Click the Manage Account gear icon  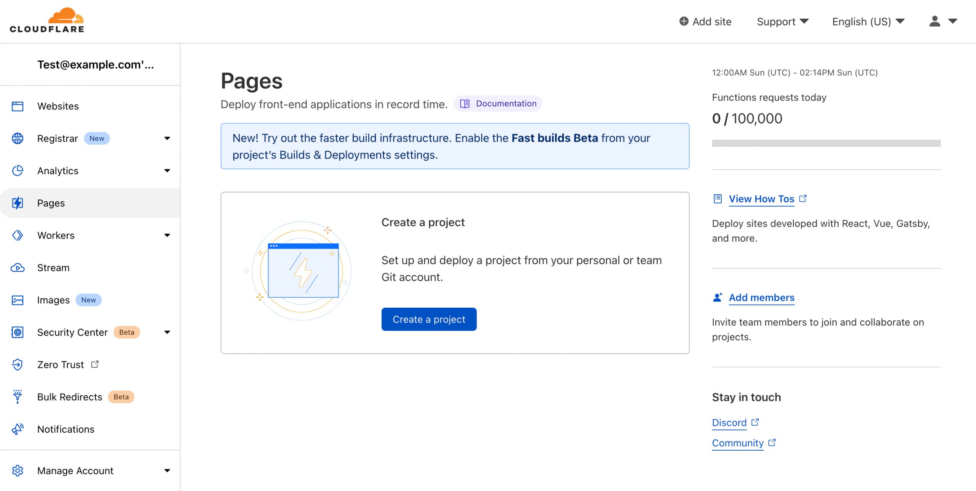[18, 471]
